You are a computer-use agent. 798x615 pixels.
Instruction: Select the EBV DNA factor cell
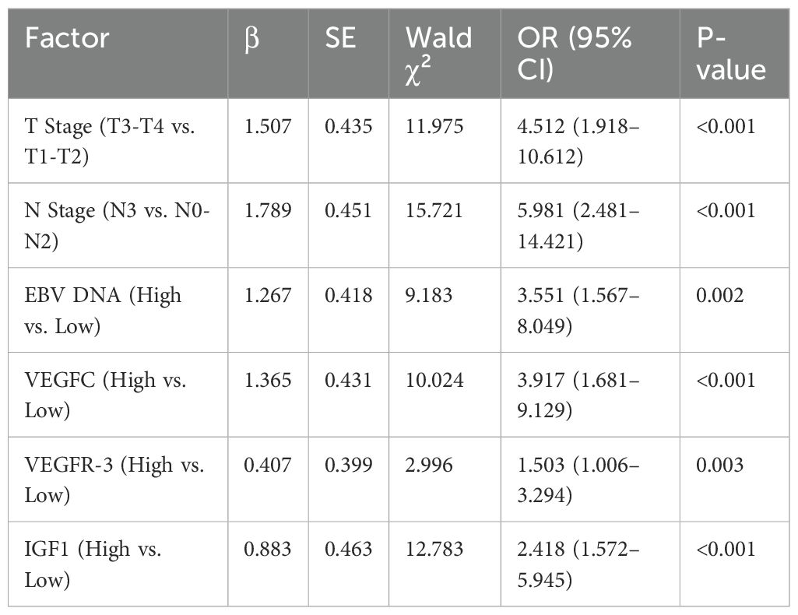tap(103, 309)
